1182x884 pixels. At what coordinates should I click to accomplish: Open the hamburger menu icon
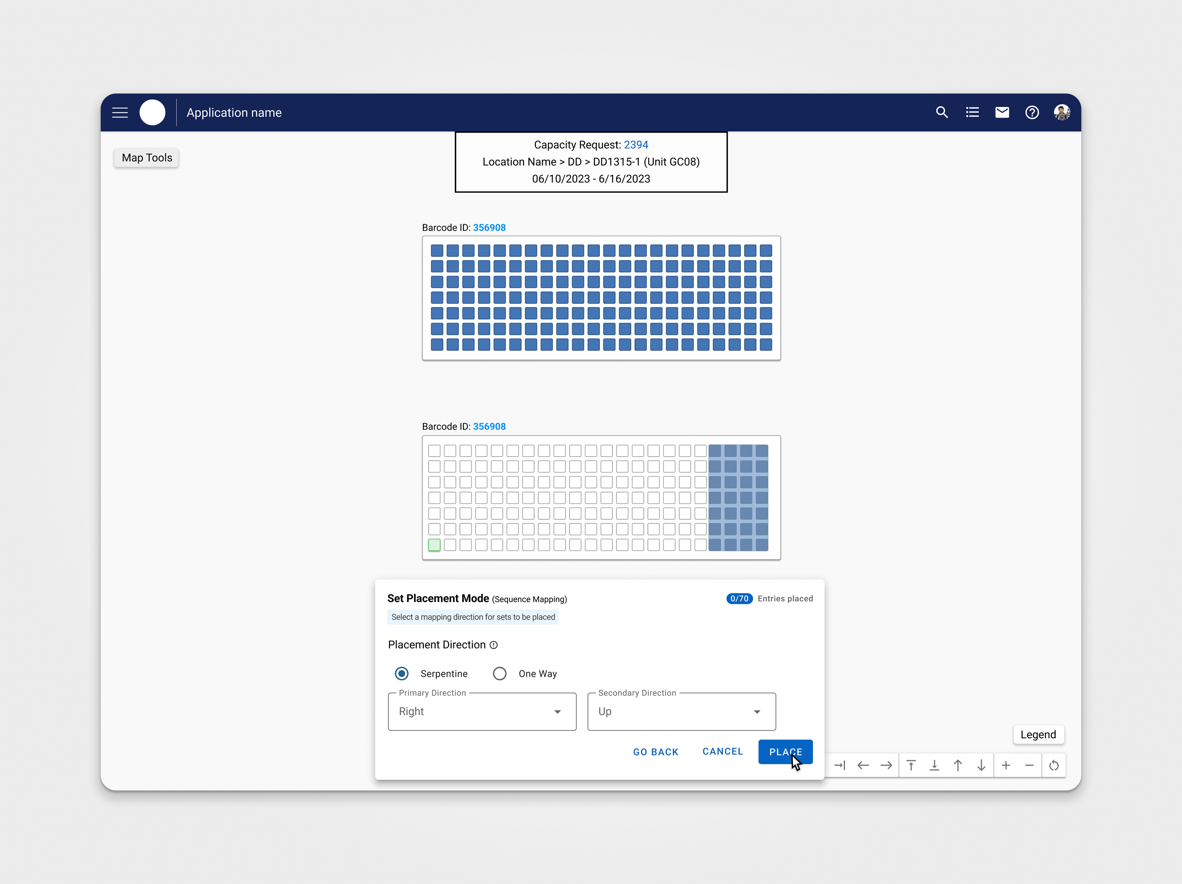pos(120,112)
